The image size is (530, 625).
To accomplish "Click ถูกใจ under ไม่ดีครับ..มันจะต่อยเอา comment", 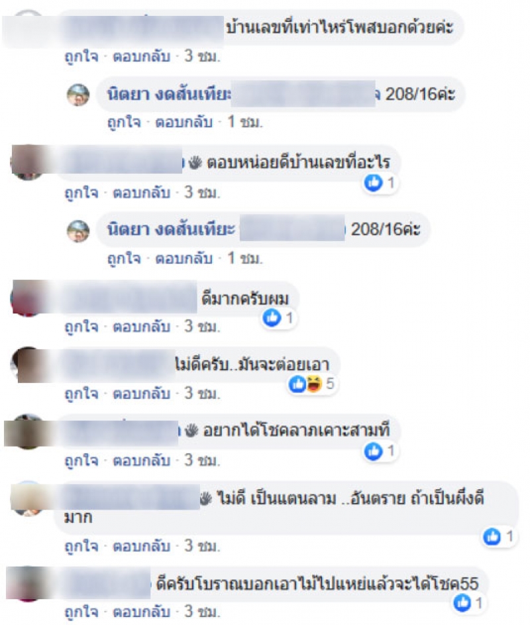I will click(x=81, y=394).
